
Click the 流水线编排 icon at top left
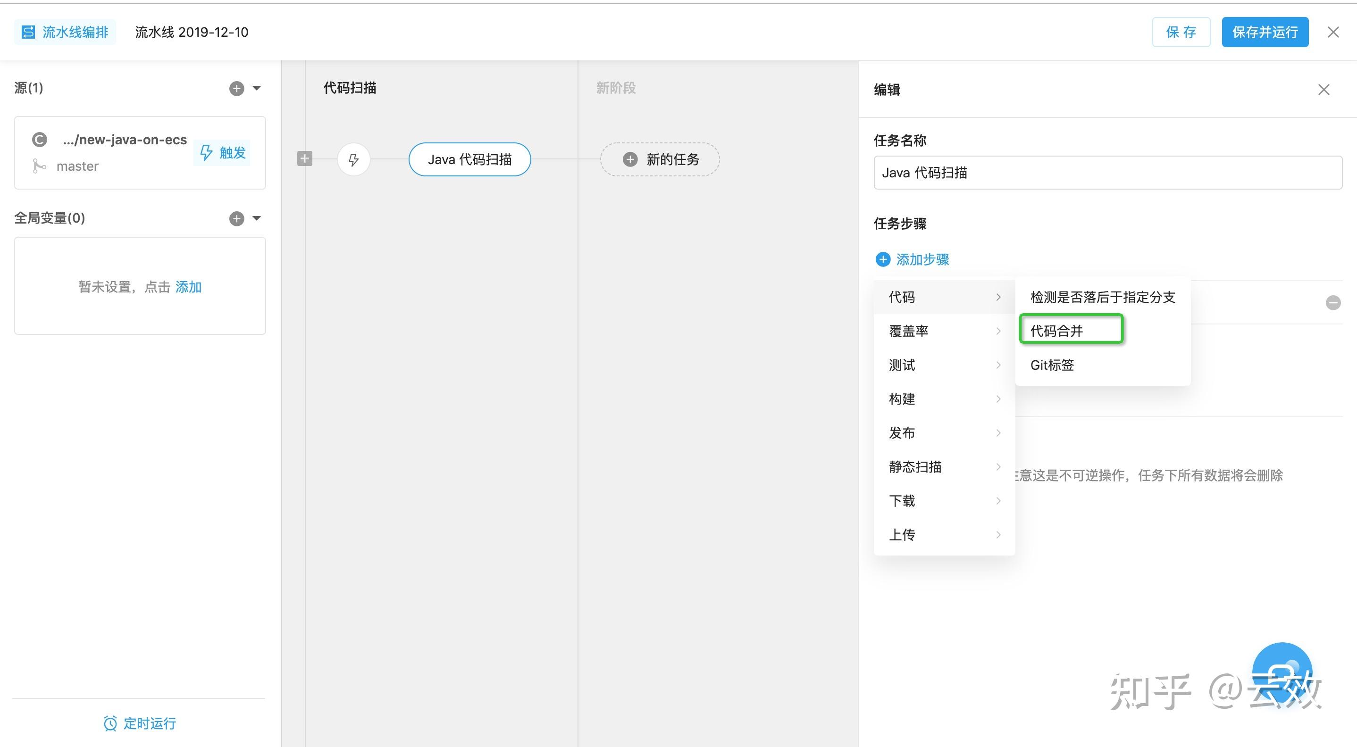click(29, 32)
